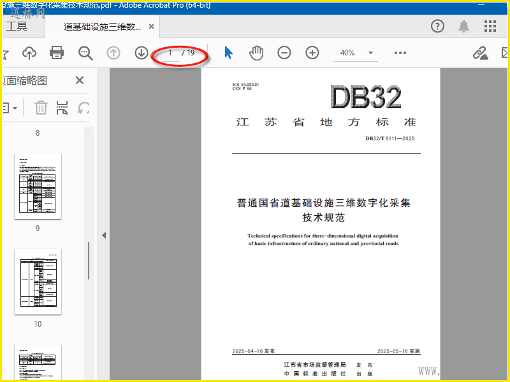Open the Help question mark menu
This screenshot has width=510, height=382.
point(437,26)
